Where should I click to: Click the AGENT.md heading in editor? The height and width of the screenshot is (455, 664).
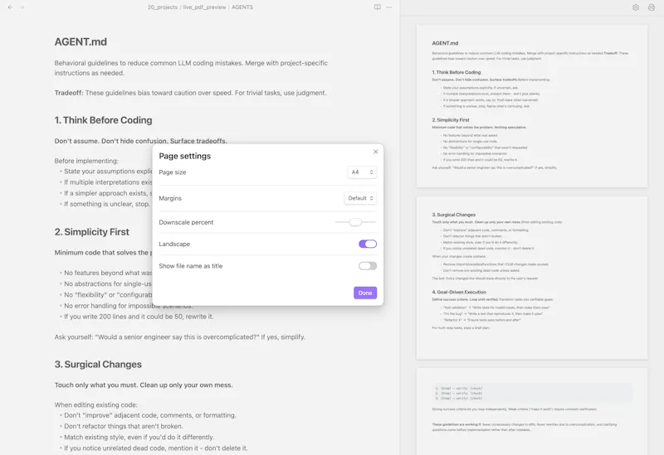click(x=81, y=42)
